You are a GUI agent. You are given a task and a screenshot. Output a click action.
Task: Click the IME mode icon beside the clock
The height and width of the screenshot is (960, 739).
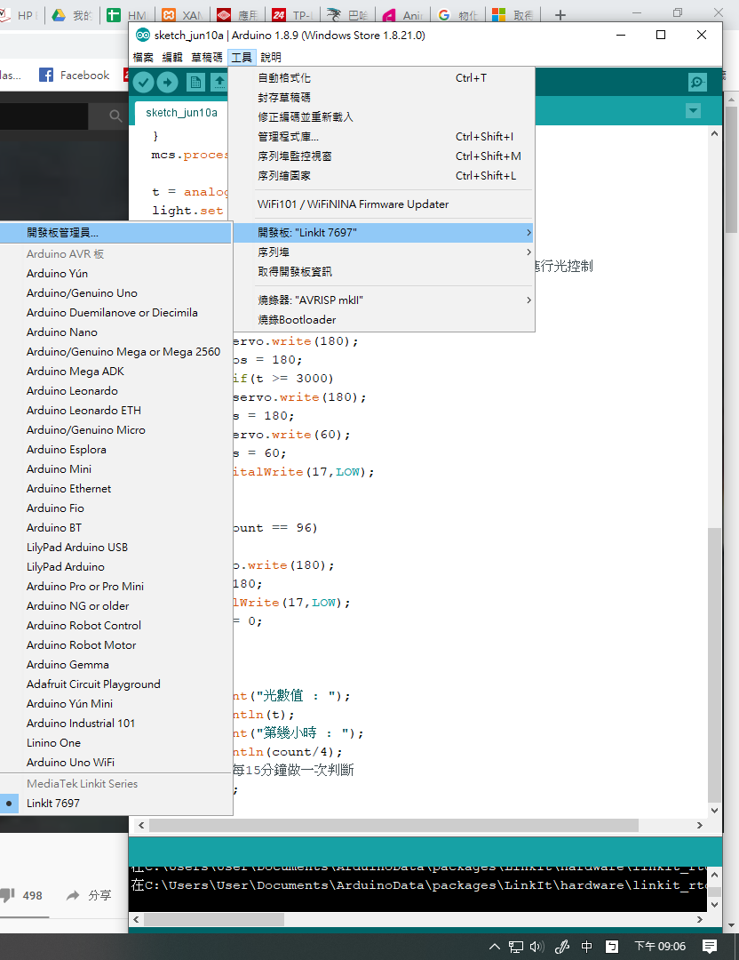(x=612, y=947)
